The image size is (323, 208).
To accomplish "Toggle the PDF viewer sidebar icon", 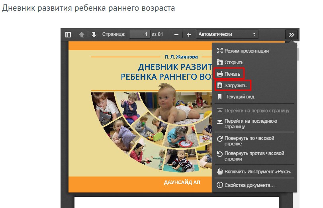I will pos(68,34).
